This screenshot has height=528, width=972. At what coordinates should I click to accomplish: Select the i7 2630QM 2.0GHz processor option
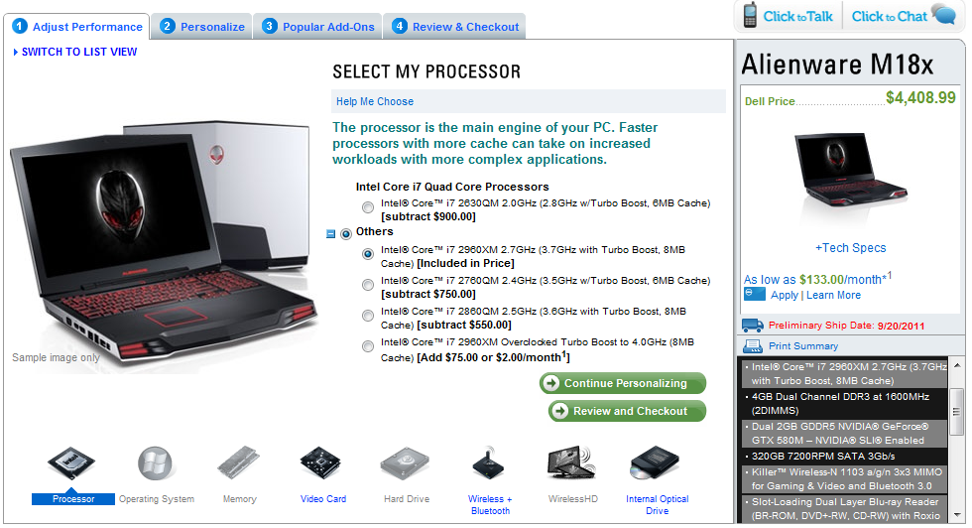(368, 207)
